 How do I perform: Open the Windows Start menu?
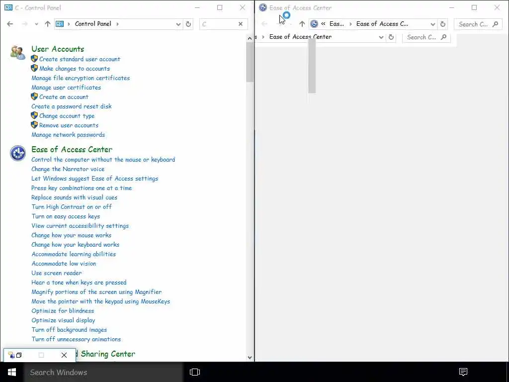(12, 372)
